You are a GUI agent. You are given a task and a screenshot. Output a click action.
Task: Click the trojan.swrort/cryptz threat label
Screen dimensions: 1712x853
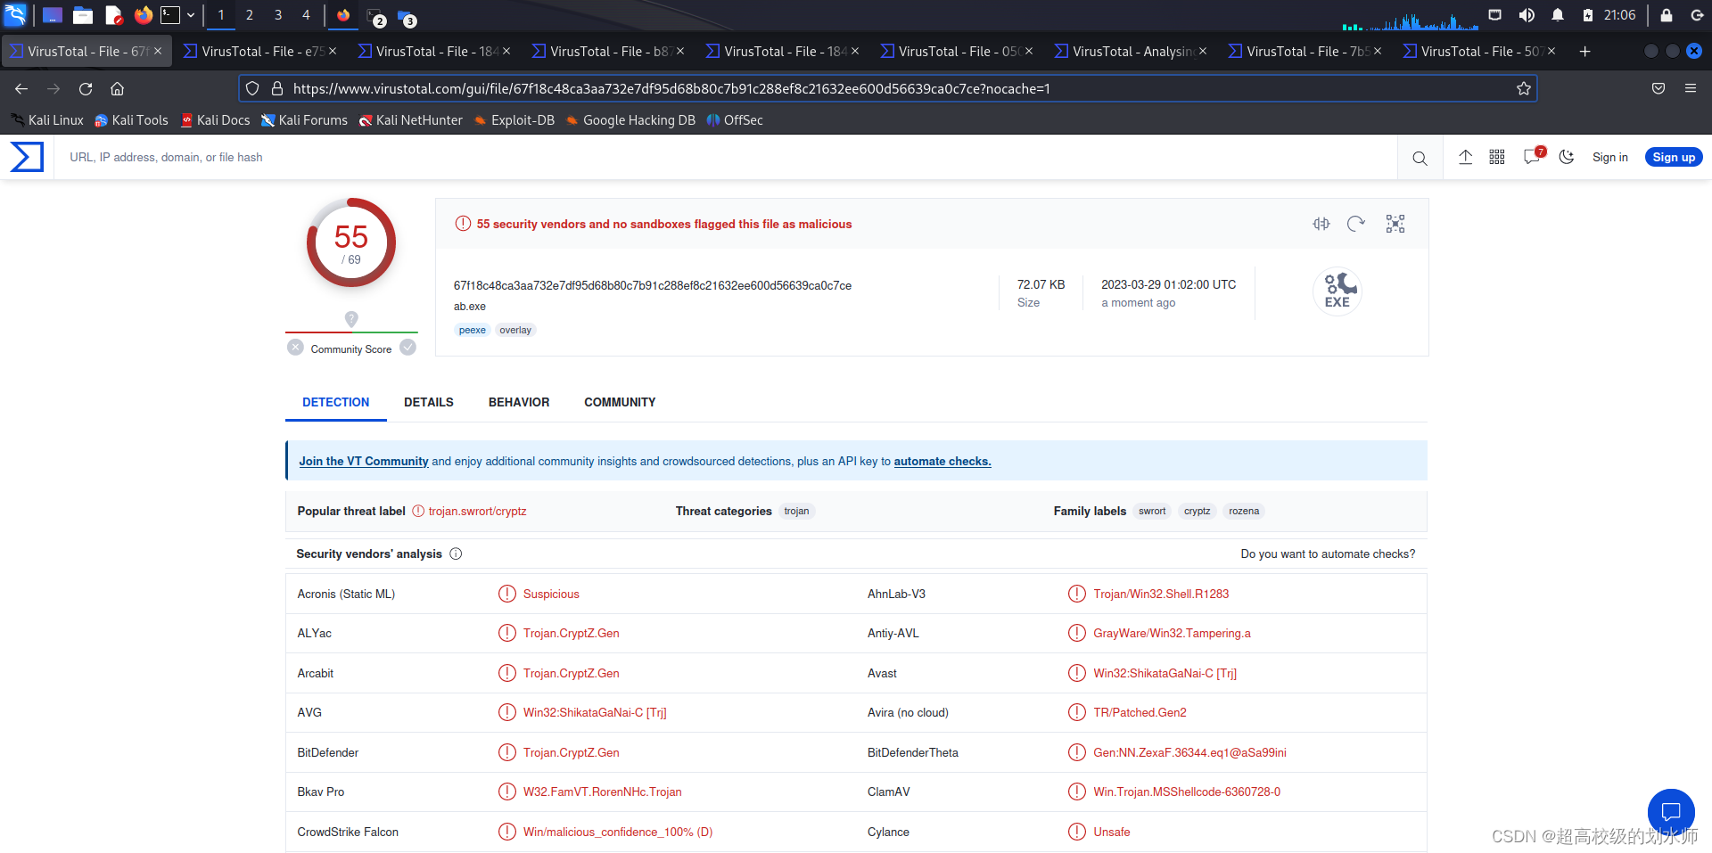coord(477,511)
